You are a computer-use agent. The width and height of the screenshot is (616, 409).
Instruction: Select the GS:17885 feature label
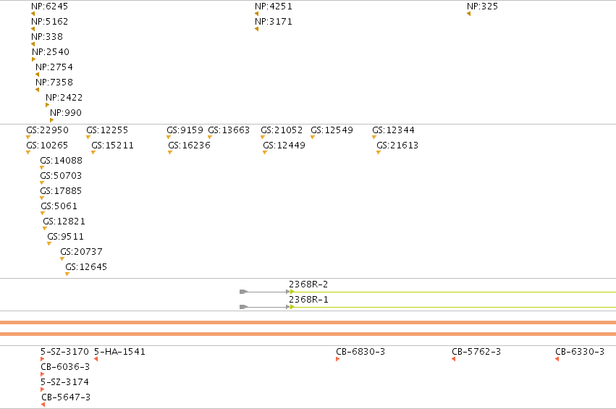(61, 191)
